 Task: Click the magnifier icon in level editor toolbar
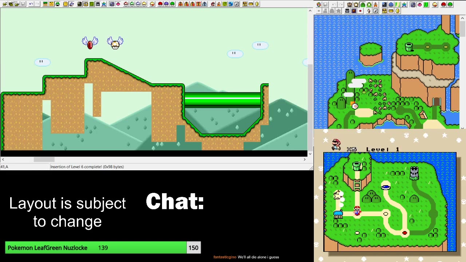(x=112, y=4)
